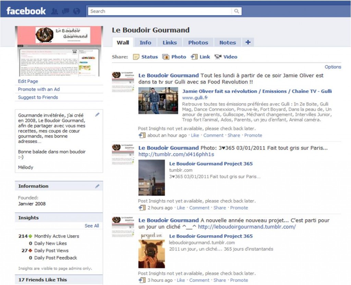Open Jamie Oliver link thumbnail
Viewport: 351px width, 285px height.
[x=158, y=101]
